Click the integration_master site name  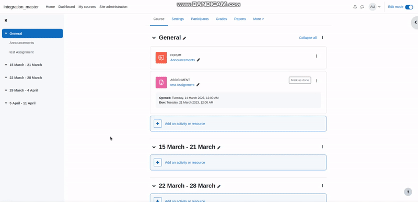[x=21, y=7]
